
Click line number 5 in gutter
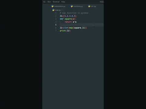pyautogui.click(x=56, y=25)
